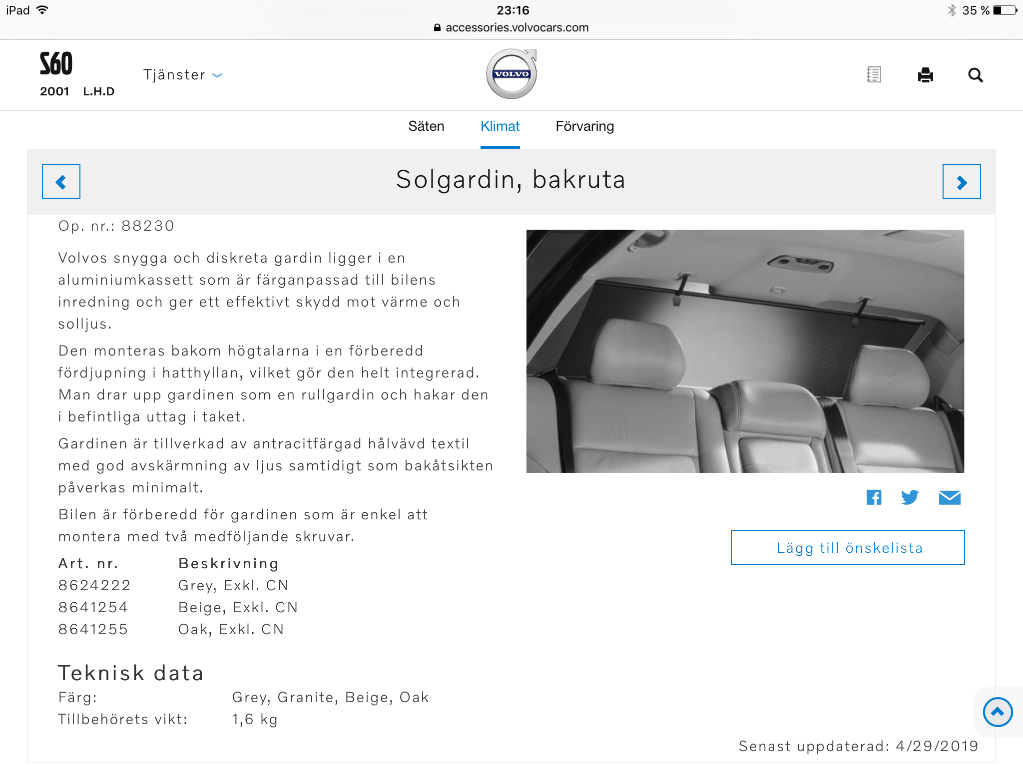Viewport: 1023px width, 767px height.
Task: Click the 1,6 kg weight value
Action: (x=255, y=720)
